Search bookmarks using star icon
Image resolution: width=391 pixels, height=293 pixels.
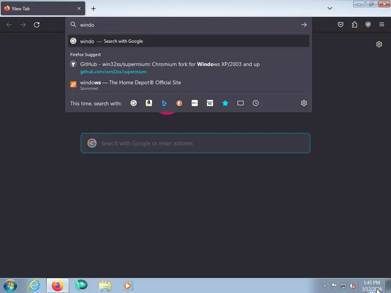pyautogui.click(x=225, y=103)
